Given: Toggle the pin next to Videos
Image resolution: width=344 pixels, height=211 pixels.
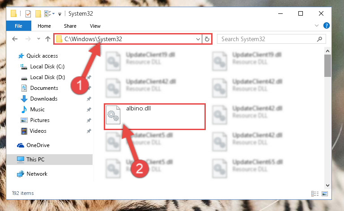Looking at the screenshot, I should point(89,131).
